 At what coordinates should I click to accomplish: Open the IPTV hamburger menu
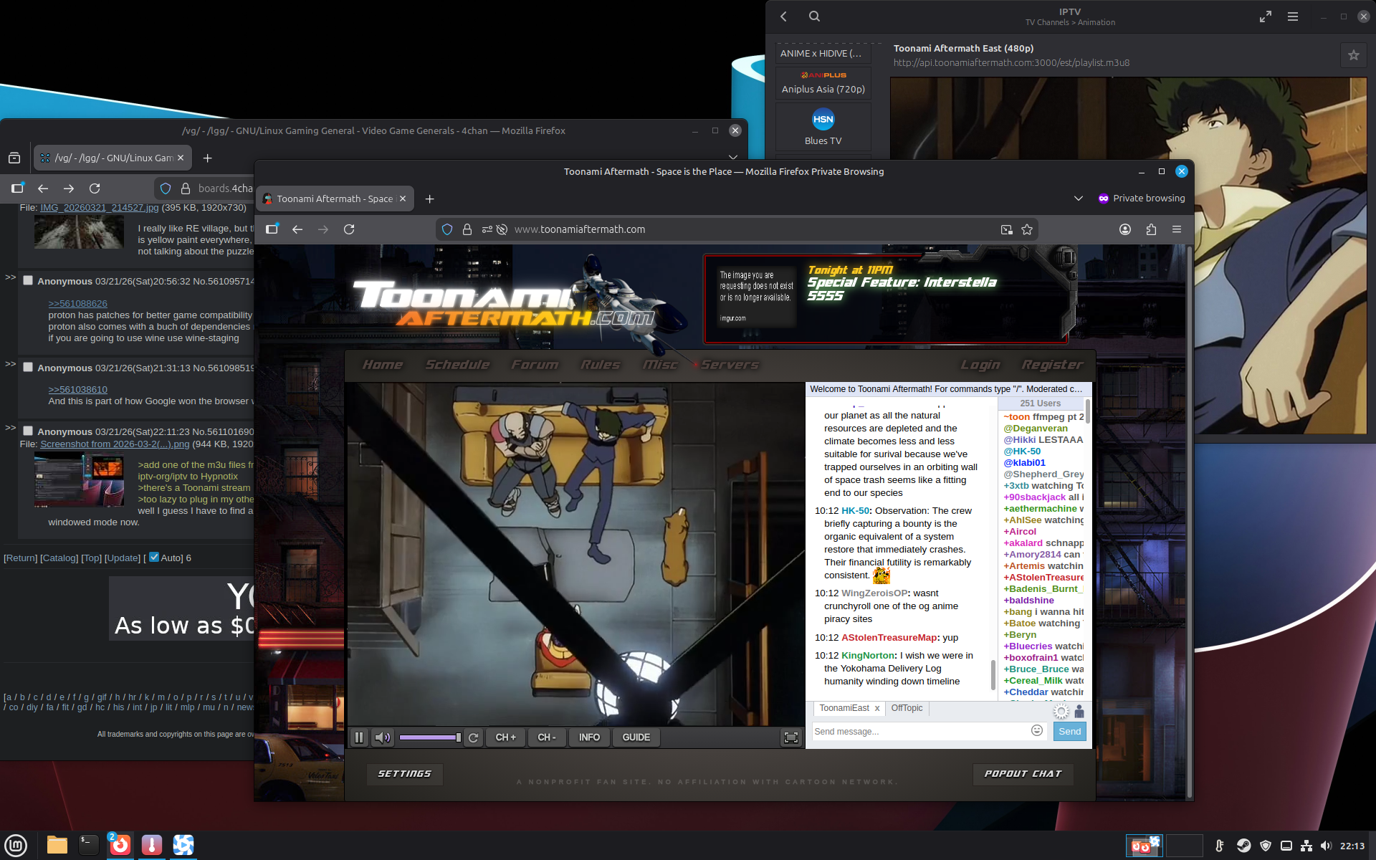coord(1292,16)
